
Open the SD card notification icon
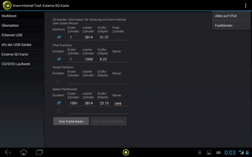point(200,152)
